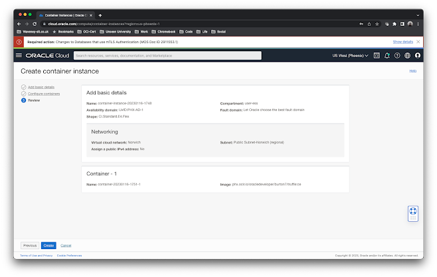This screenshot has width=437, height=277.
Task: Click the browser address bar URL
Action: [104, 24]
